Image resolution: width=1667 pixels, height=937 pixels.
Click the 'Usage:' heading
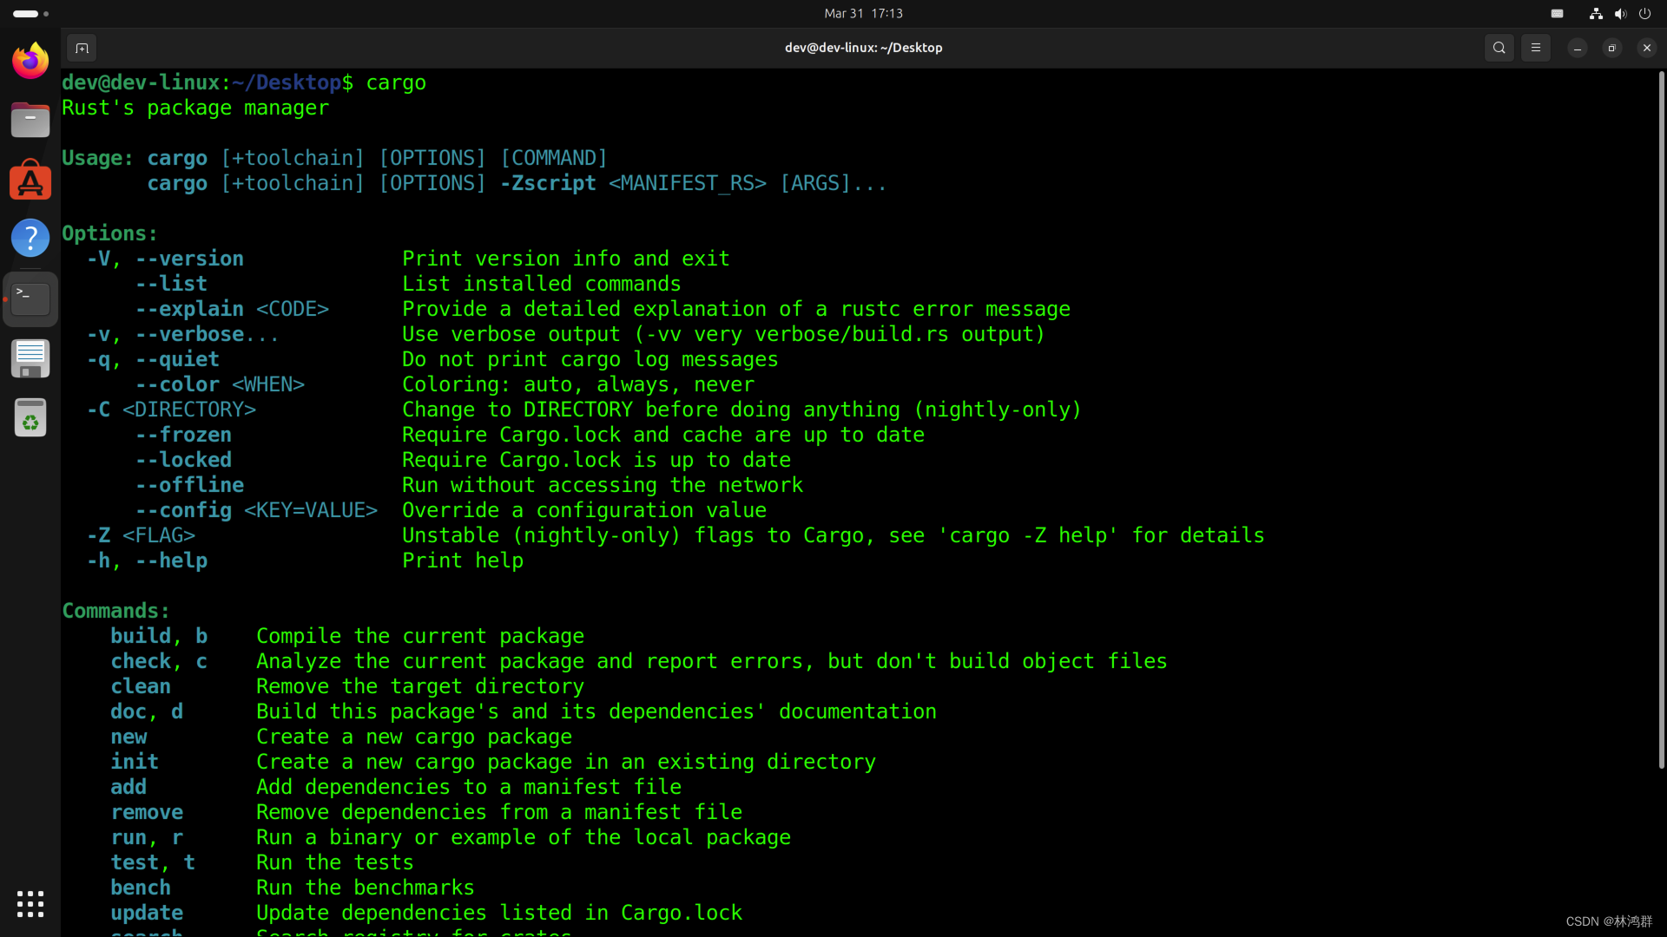pos(97,158)
